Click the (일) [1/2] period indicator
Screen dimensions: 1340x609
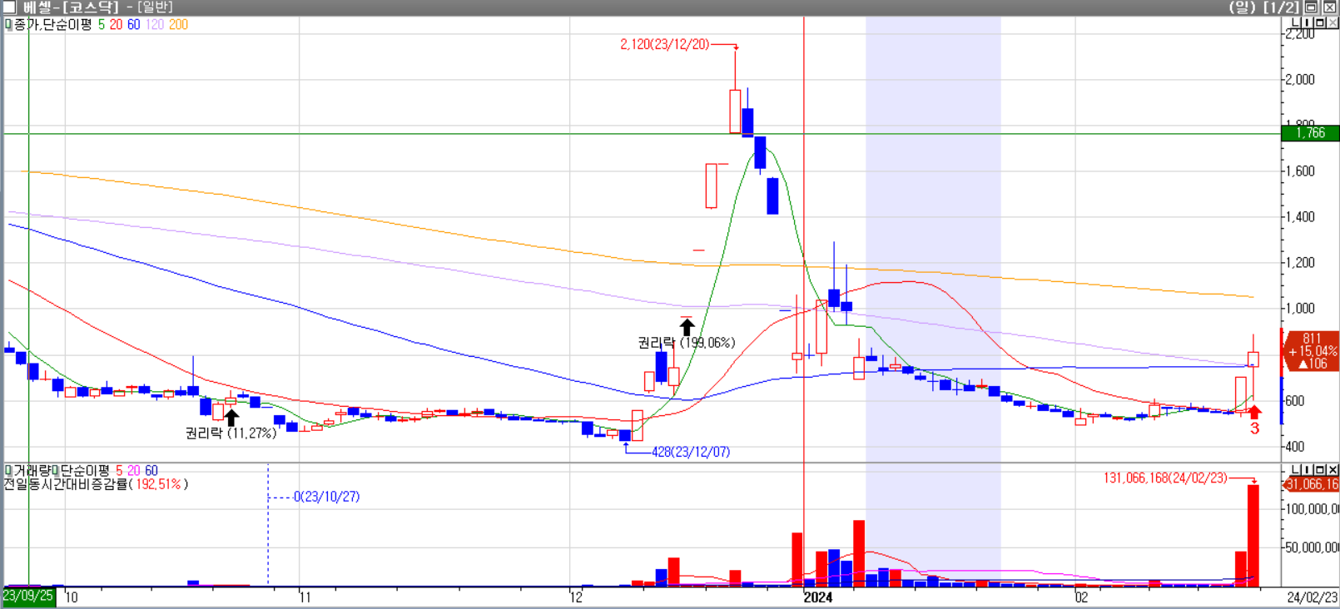(x=1264, y=7)
